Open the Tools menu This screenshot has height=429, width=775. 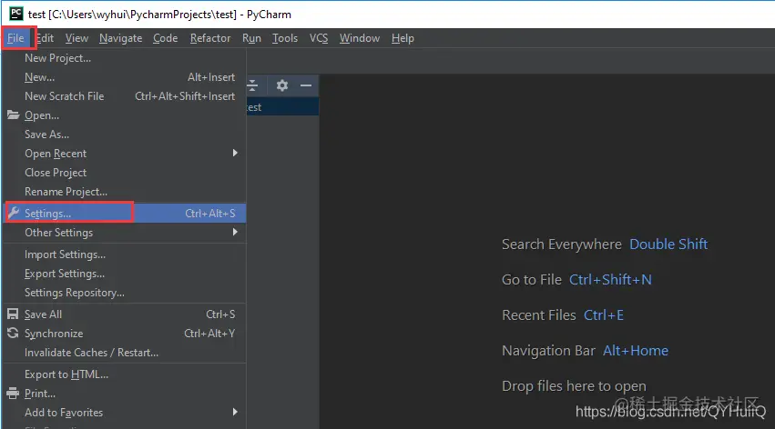[285, 38]
